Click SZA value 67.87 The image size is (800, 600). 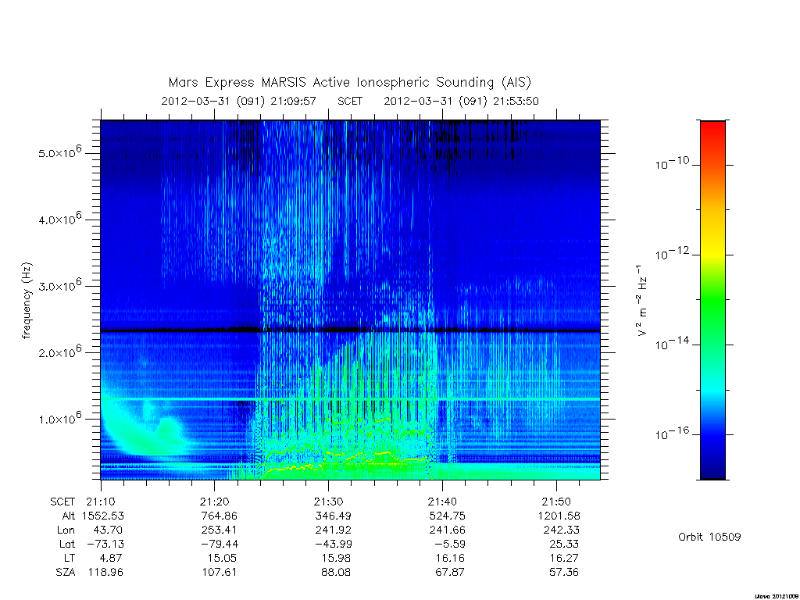(449, 572)
